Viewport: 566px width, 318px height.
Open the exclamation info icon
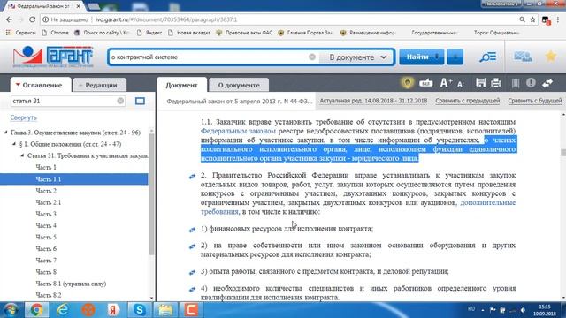(x=531, y=83)
